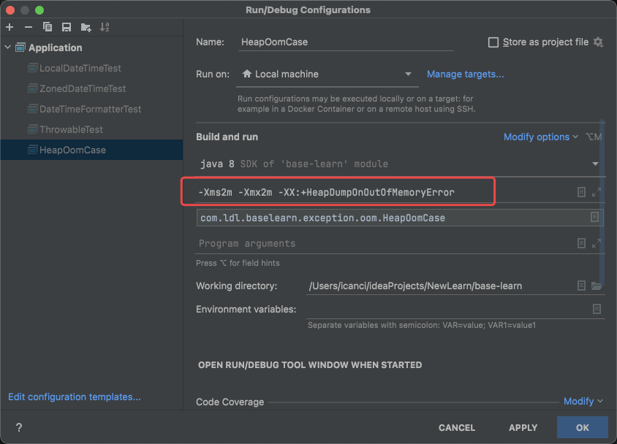Browse for the working directory folder
The width and height of the screenshot is (617, 444).
tap(596, 286)
